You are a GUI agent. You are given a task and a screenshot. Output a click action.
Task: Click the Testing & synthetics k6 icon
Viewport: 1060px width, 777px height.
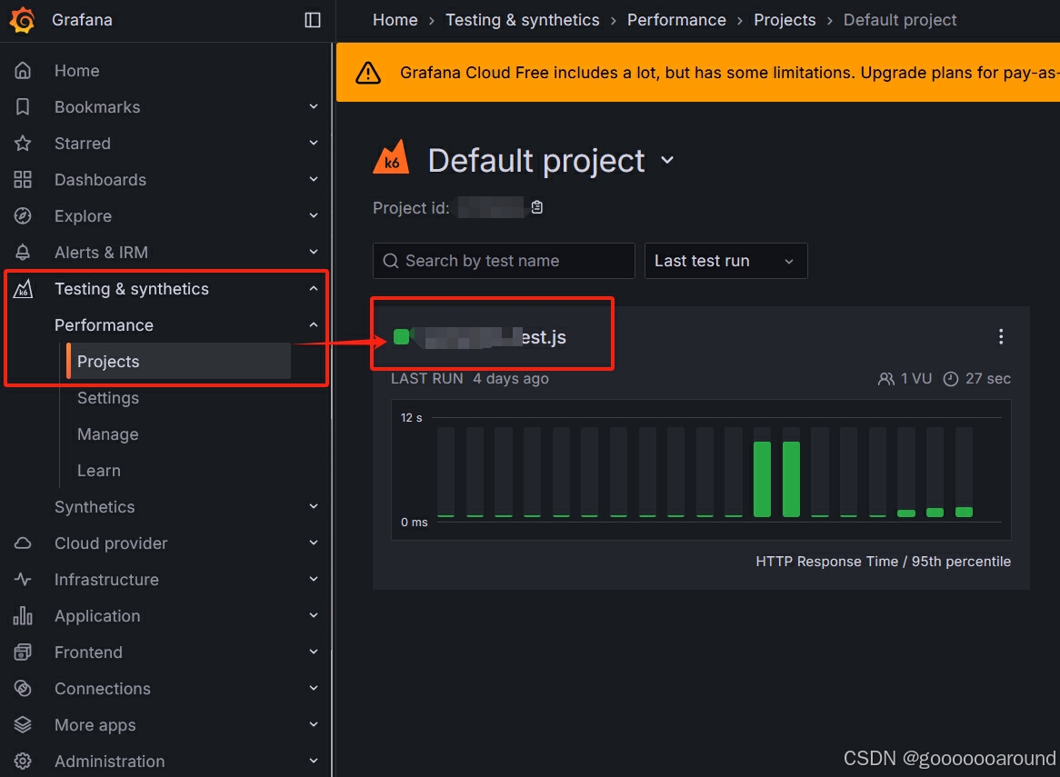click(23, 288)
